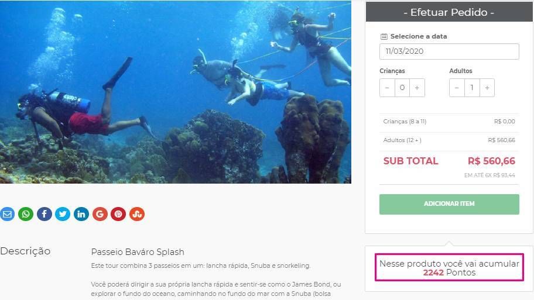Viewport: 534px width, 300px height.
Task: Click the Crianças quantity value field
Action: coord(402,88)
